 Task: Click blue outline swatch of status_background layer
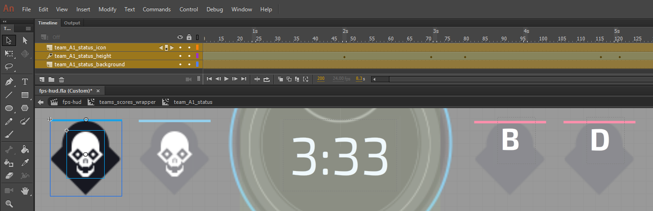pyautogui.click(x=198, y=64)
